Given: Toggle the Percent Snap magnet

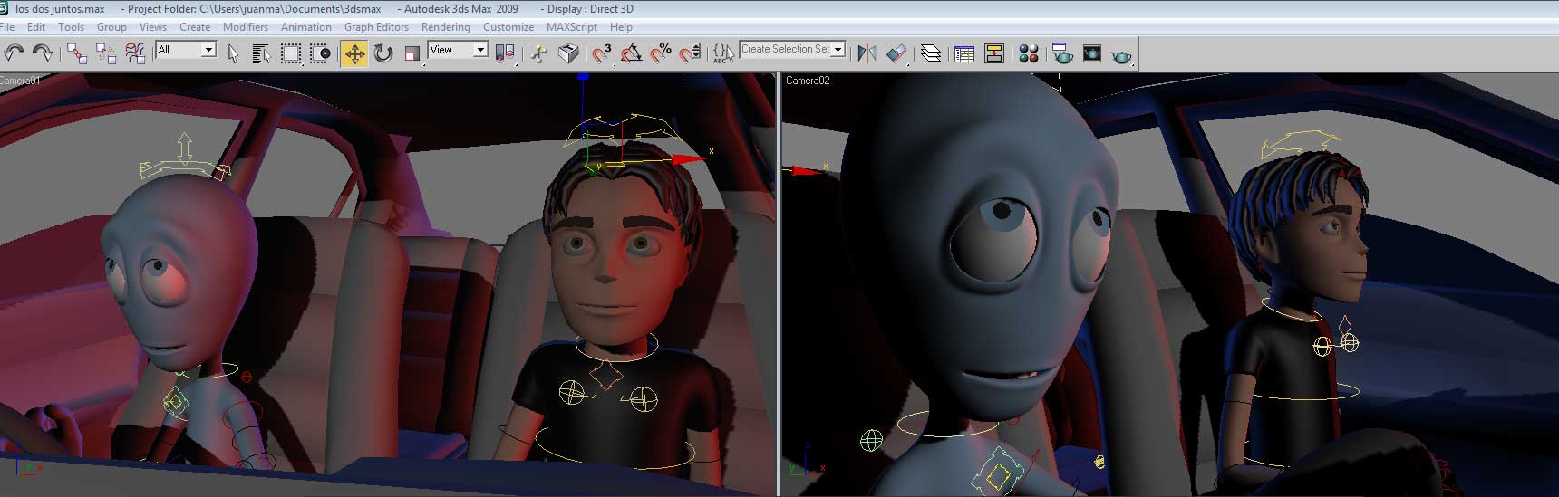Looking at the screenshot, I should coord(661,53).
